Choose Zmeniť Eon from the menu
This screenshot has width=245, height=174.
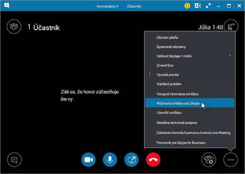190,66
